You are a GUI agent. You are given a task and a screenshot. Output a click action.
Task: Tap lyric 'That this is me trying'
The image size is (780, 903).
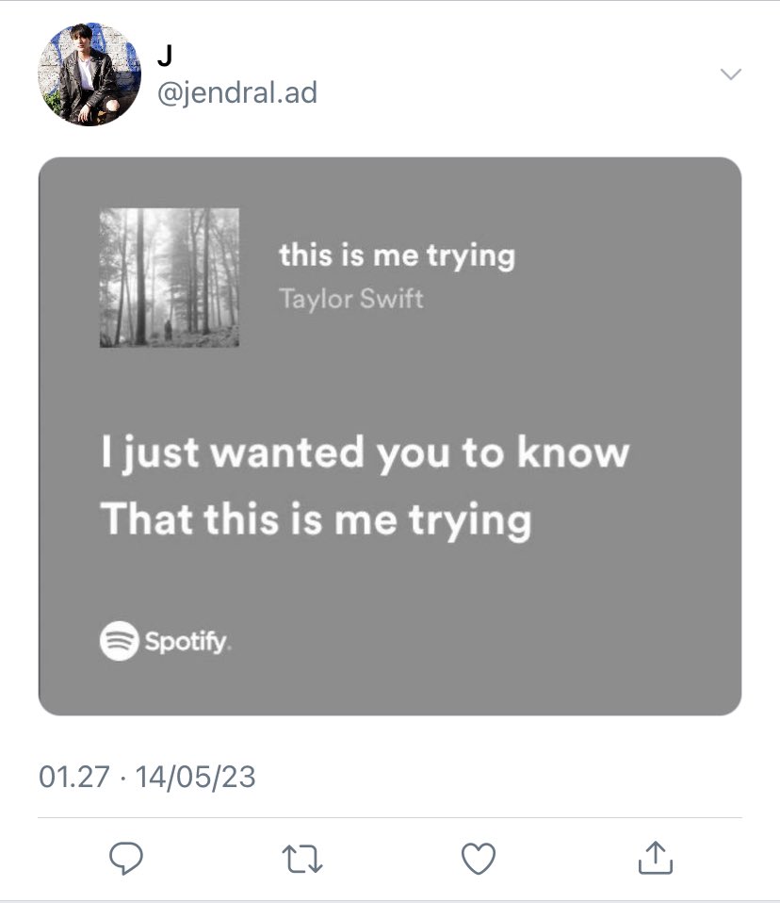click(x=316, y=519)
